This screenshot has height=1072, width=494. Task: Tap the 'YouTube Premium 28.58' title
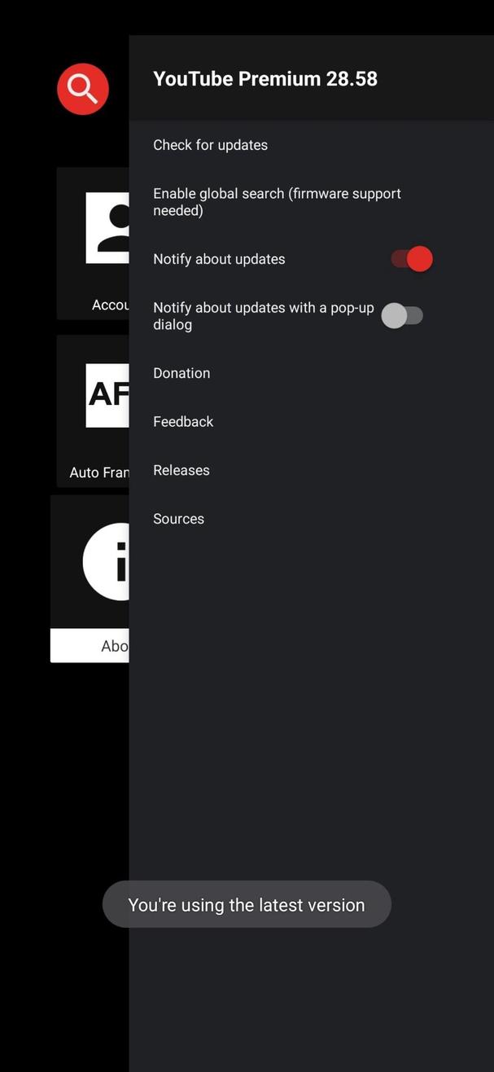[265, 78]
